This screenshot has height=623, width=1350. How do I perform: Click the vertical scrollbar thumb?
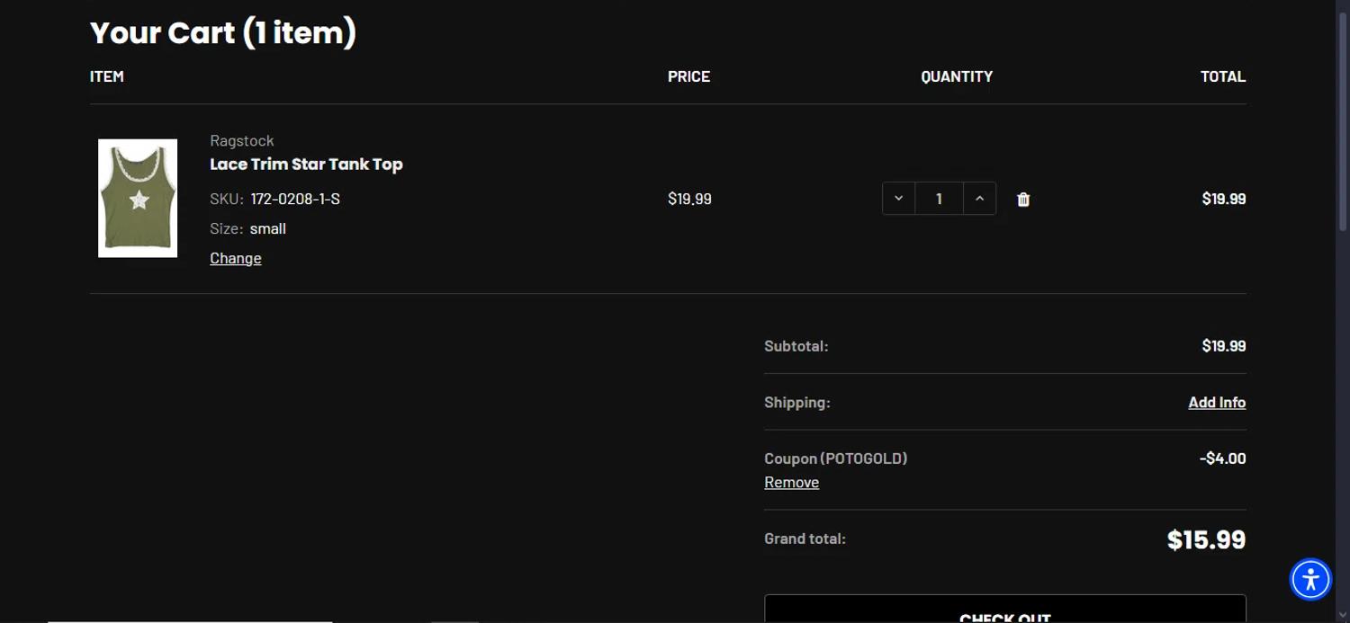point(1343,117)
